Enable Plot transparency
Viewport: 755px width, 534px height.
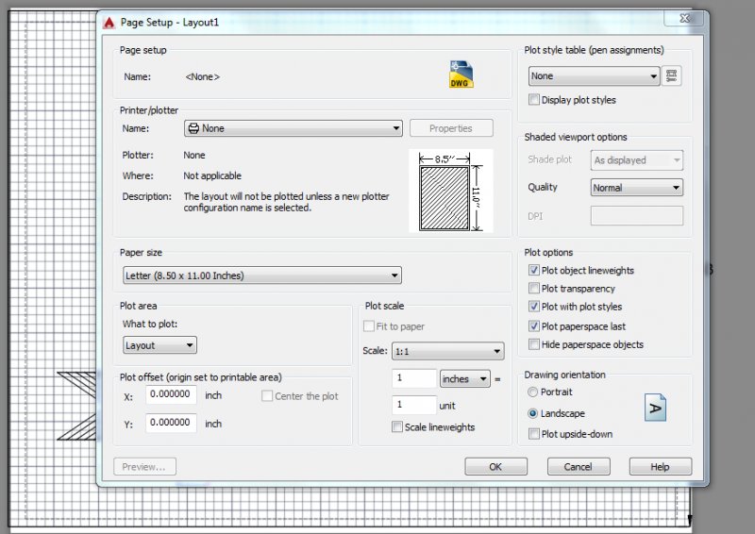pyautogui.click(x=533, y=289)
